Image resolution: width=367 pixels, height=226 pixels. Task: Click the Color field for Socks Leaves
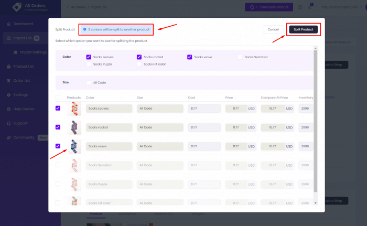coord(109,109)
